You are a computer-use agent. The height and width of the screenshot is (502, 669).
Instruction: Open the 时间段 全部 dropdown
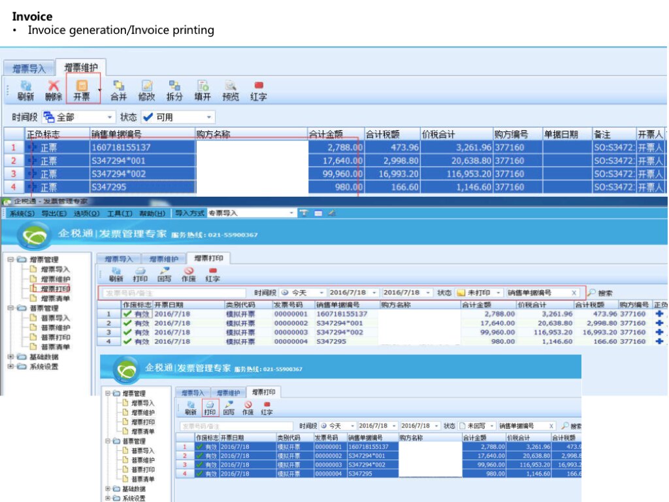[x=108, y=118]
